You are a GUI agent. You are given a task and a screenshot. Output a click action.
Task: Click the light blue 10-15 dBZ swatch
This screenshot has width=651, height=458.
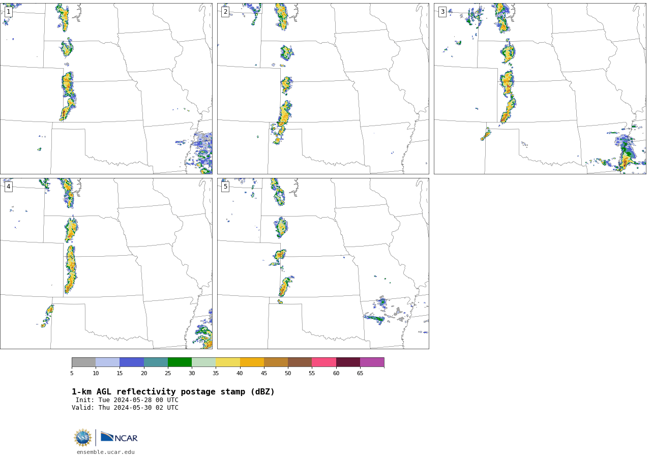[107, 362]
